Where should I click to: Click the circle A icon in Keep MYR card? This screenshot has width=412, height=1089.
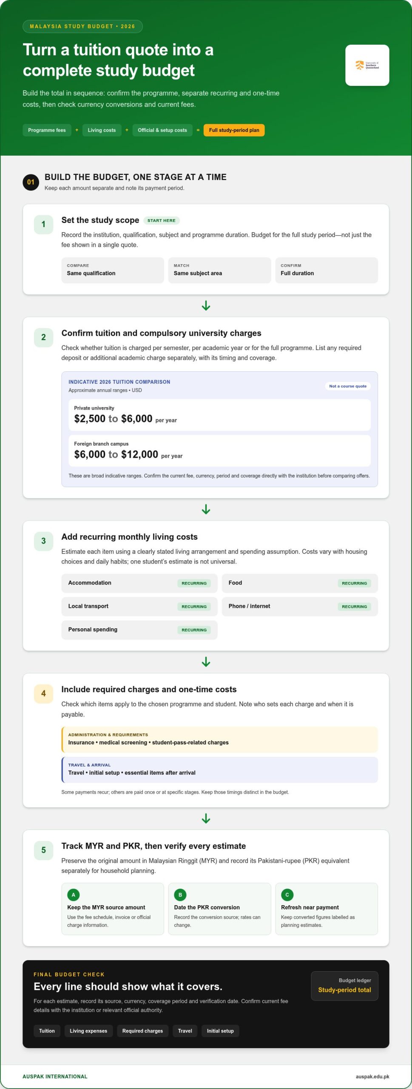pyautogui.click(x=73, y=895)
